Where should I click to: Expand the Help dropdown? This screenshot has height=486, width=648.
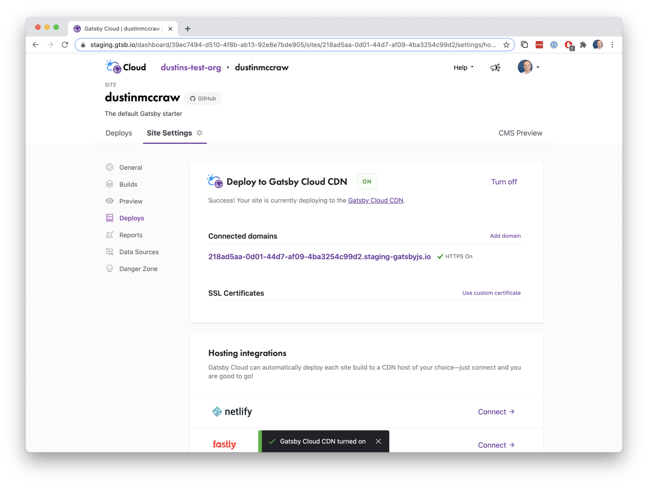(464, 67)
